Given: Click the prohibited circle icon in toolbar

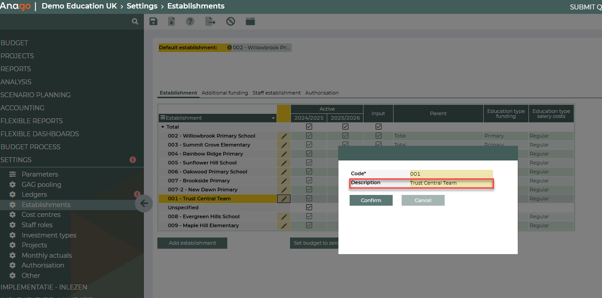Looking at the screenshot, I should pyautogui.click(x=230, y=22).
